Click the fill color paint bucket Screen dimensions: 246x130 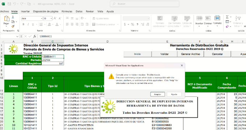pyautogui.click(x=49, y=24)
